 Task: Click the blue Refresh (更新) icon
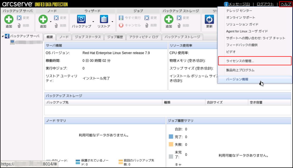point(209,19)
